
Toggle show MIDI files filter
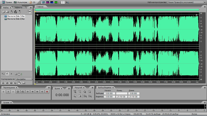tap(15, 83)
